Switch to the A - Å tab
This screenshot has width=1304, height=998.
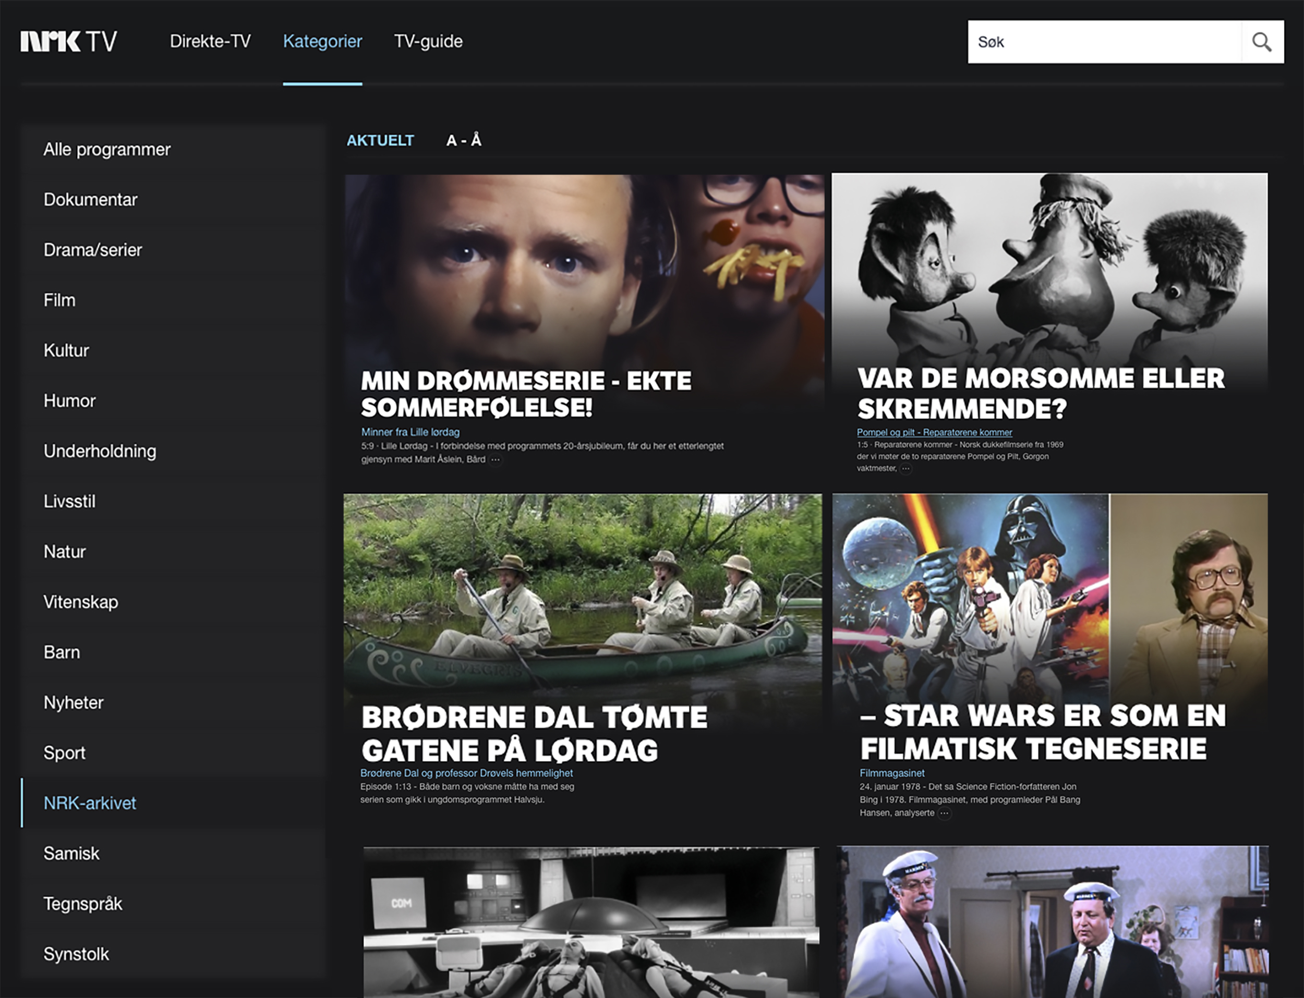[464, 141]
